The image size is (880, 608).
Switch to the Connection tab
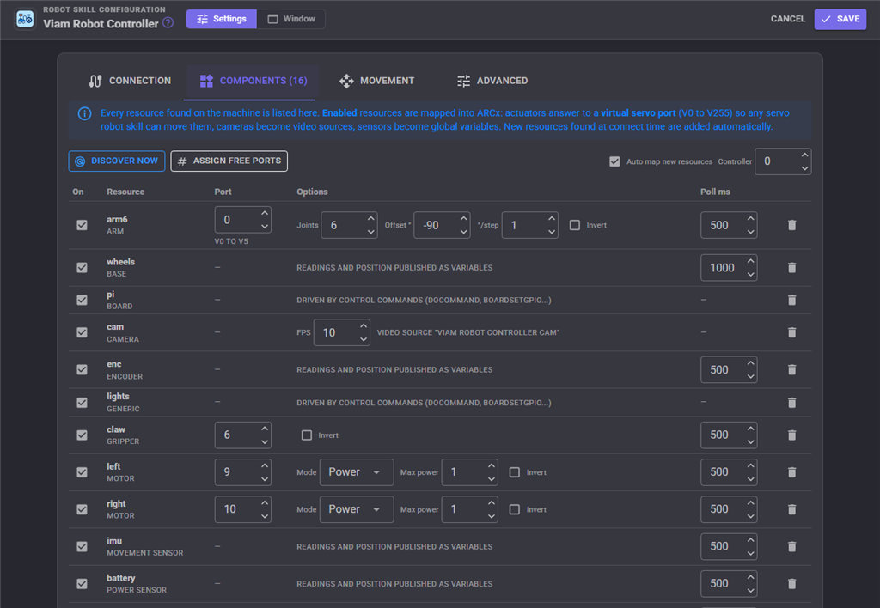coord(130,81)
